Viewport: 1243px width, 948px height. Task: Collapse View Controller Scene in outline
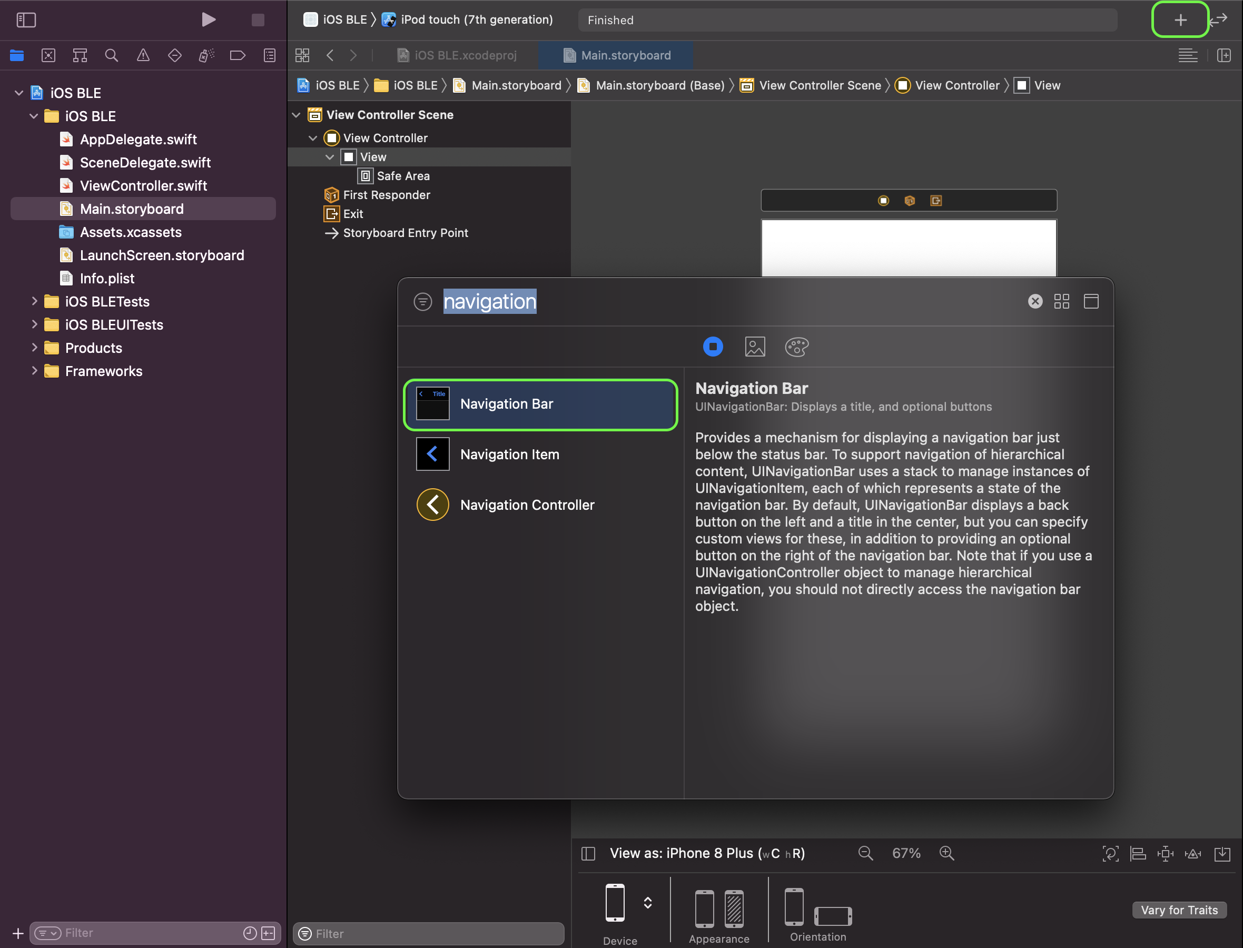coord(296,115)
